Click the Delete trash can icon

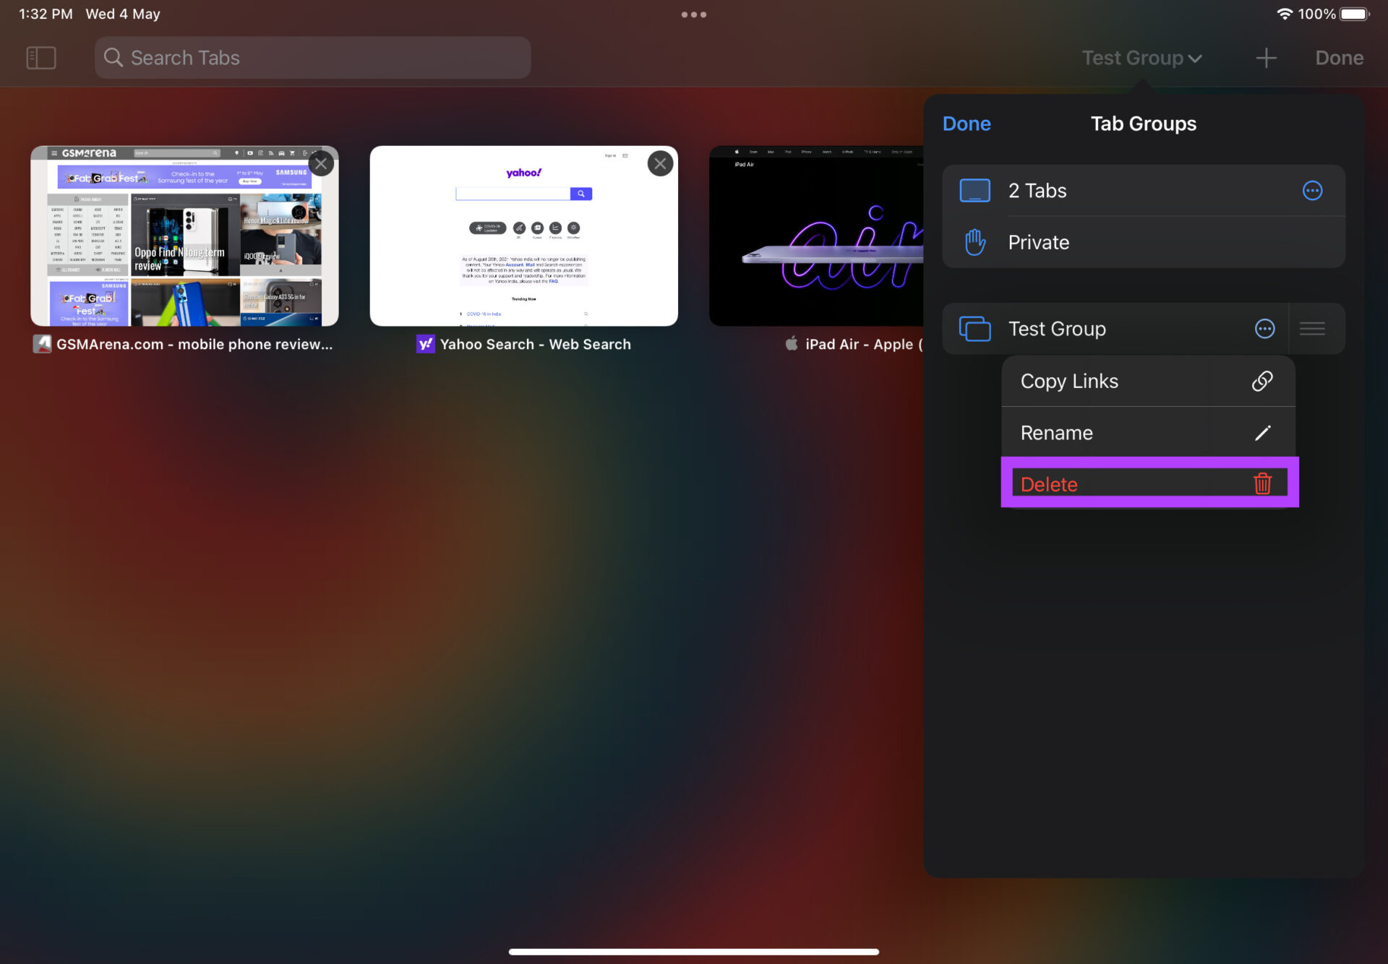coord(1261,483)
